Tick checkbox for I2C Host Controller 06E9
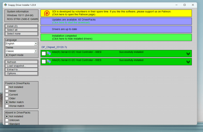This screenshot has width=203, height=132. tap(44, 53)
